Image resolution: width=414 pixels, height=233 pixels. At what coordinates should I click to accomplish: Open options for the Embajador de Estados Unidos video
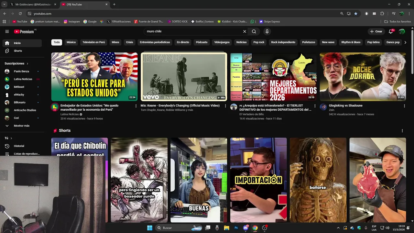pyautogui.click(x=136, y=106)
